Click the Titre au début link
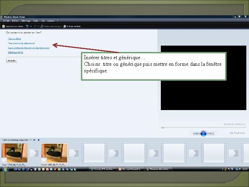Screen dimensions: 249x187 14,39
